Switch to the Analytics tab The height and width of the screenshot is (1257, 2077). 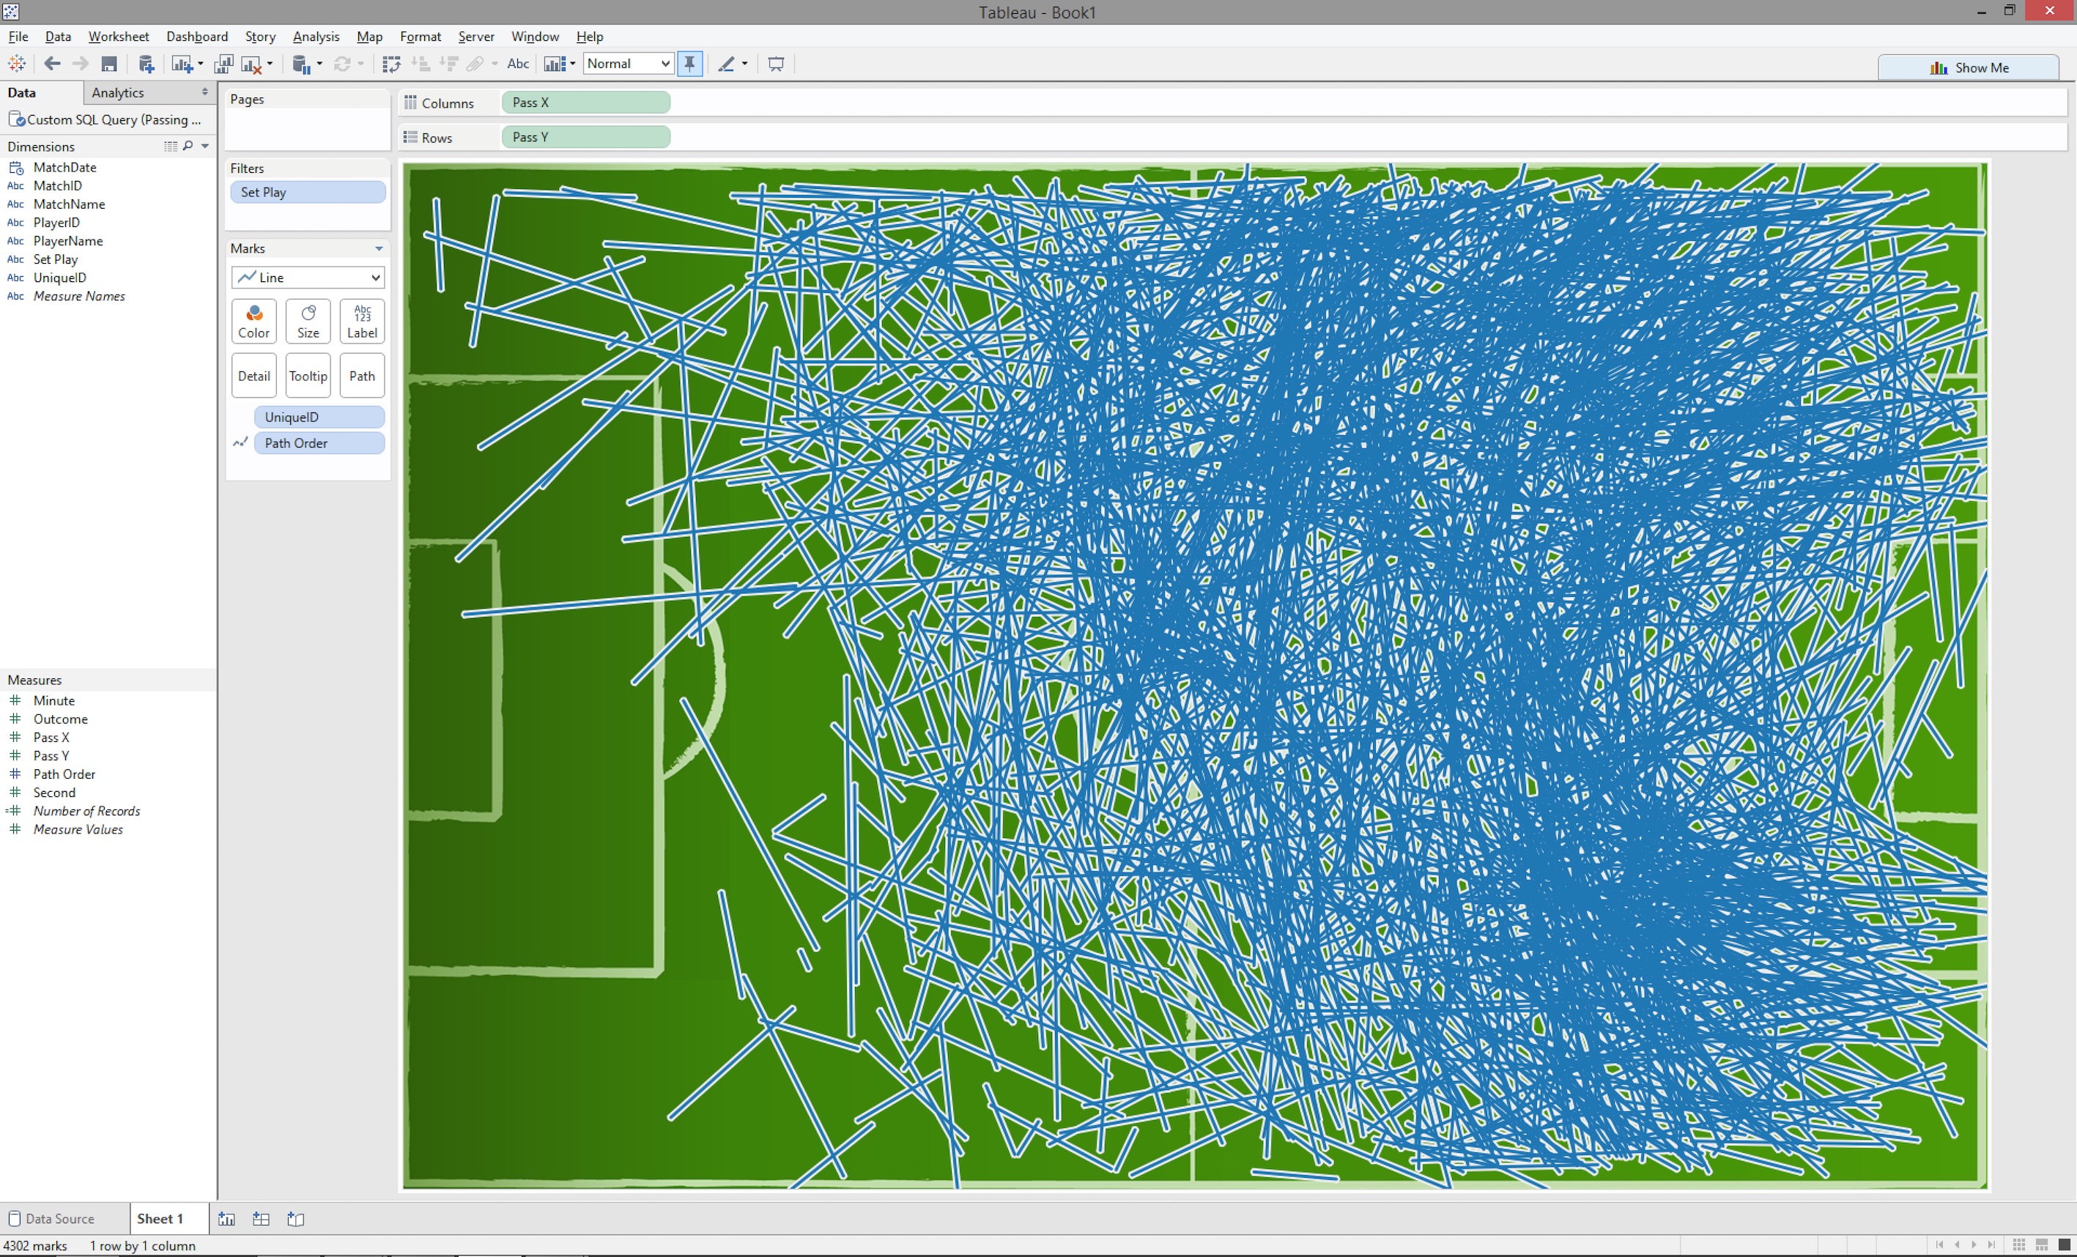coord(118,92)
